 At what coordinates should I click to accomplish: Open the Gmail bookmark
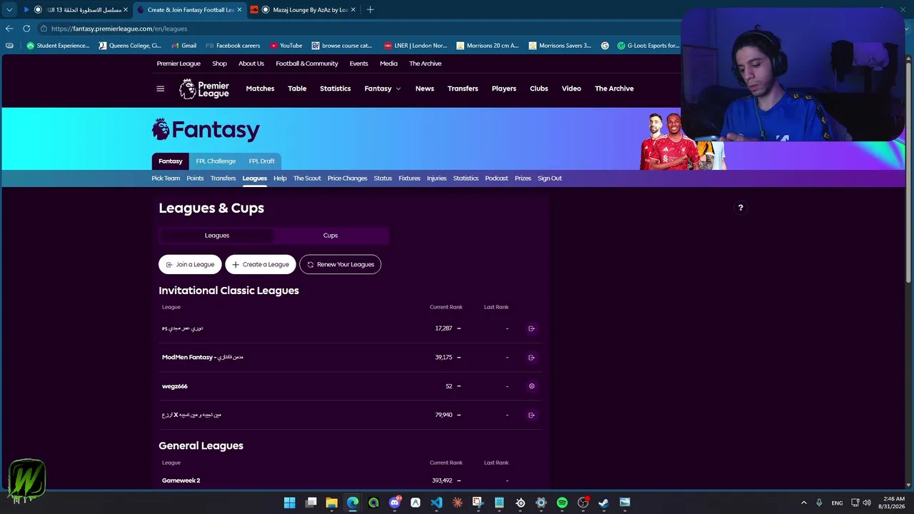pyautogui.click(x=184, y=46)
